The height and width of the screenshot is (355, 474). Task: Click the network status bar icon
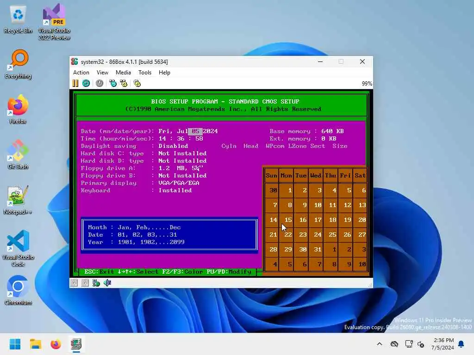pyautogui.click(x=96, y=283)
